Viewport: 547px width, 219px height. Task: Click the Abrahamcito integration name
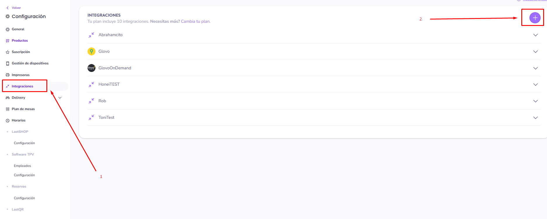coord(111,35)
